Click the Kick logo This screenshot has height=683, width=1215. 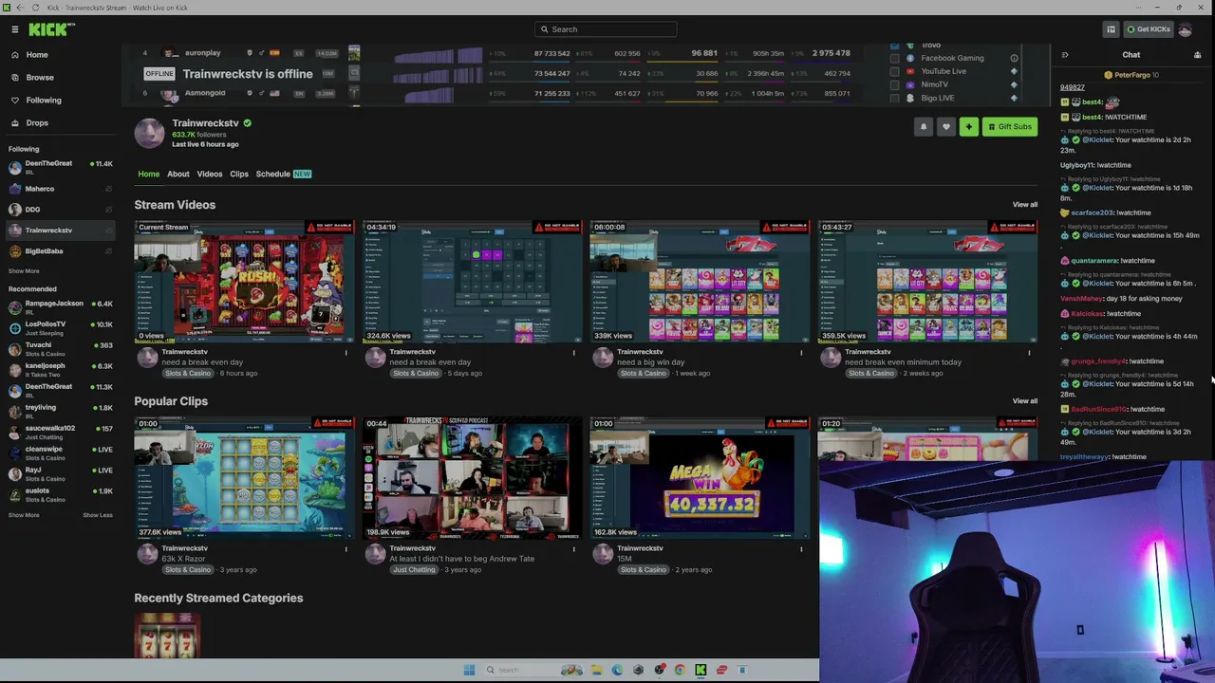[51, 29]
